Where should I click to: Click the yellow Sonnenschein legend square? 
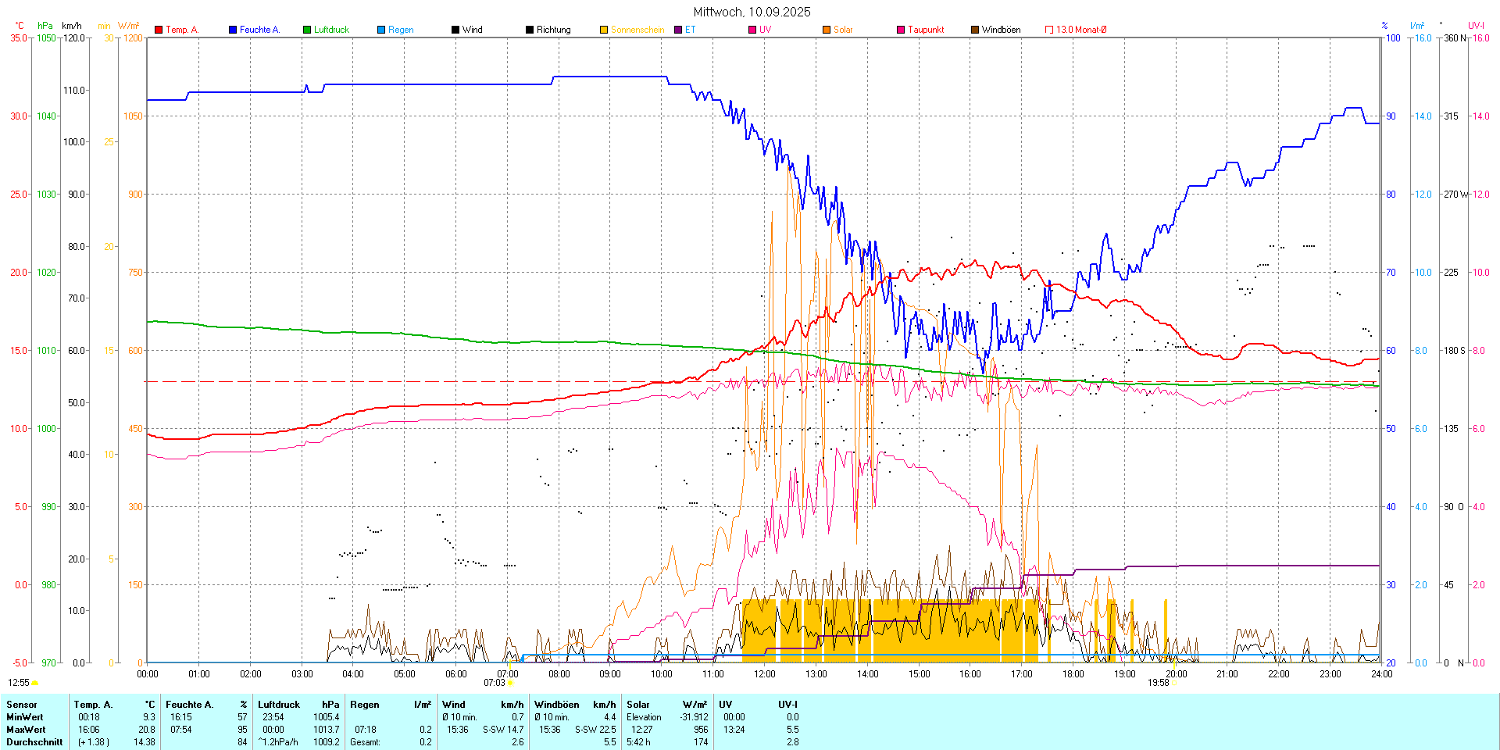pos(604,30)
